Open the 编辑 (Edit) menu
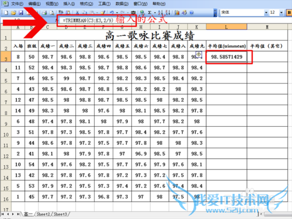This screenshot has height=219, width=292. [34, 4]
